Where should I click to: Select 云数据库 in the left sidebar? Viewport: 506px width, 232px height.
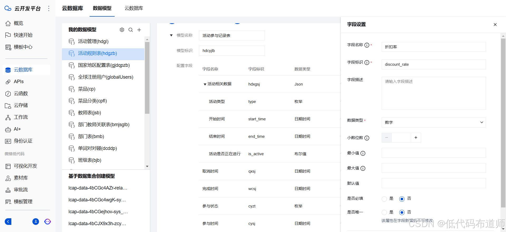26,70
